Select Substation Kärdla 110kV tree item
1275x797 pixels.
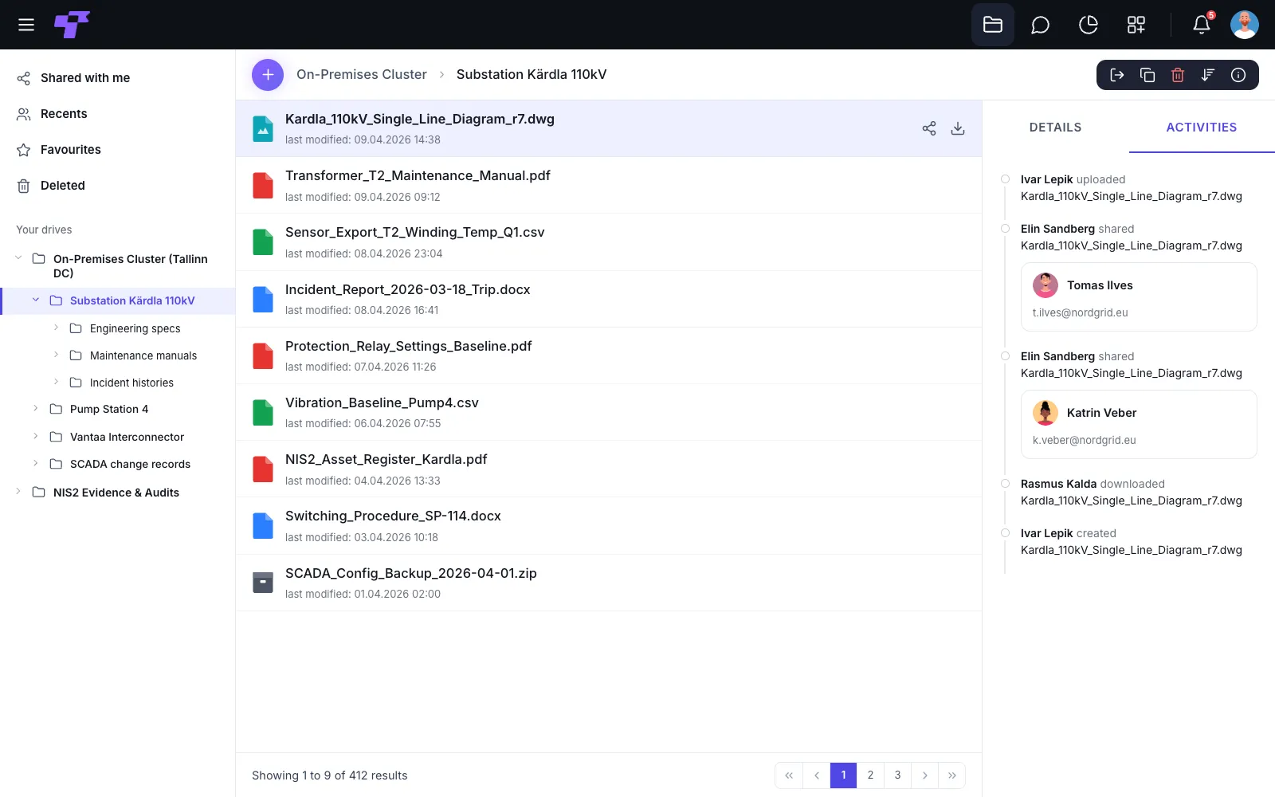[x=118, y=300]
